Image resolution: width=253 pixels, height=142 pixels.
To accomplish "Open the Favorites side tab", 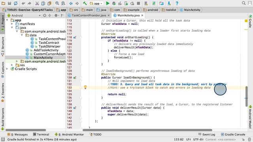I will point(3,93).
